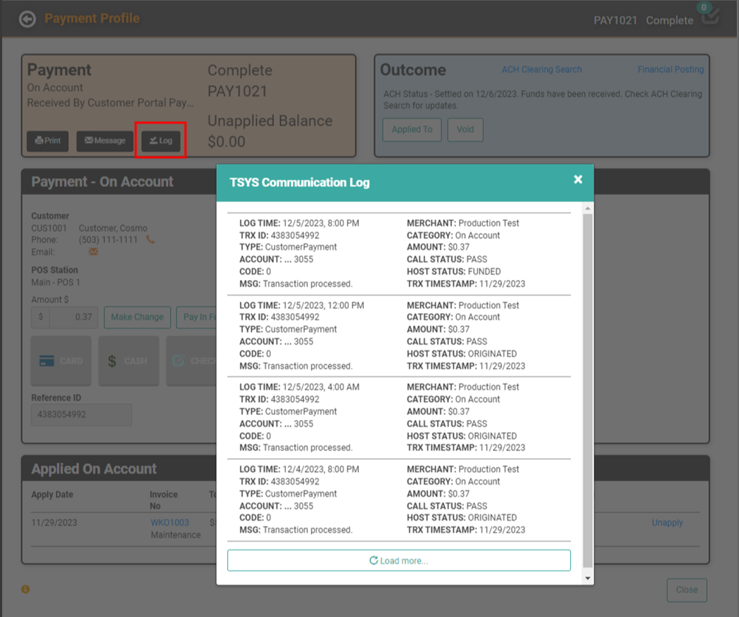Unapply the payment from WKO1003

(x=667, y=523)
